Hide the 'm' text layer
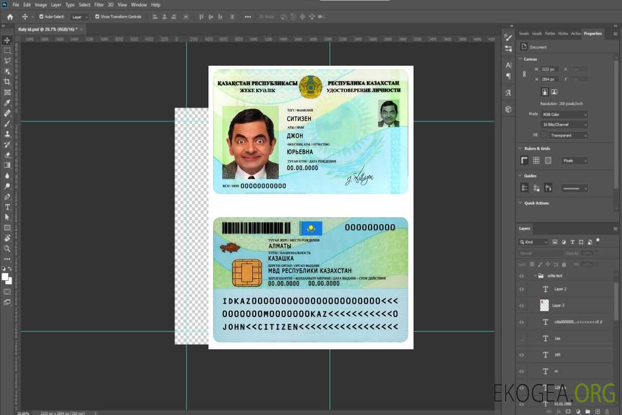Image resolution: width=622 pixels, height=415 pixels. 522,371
